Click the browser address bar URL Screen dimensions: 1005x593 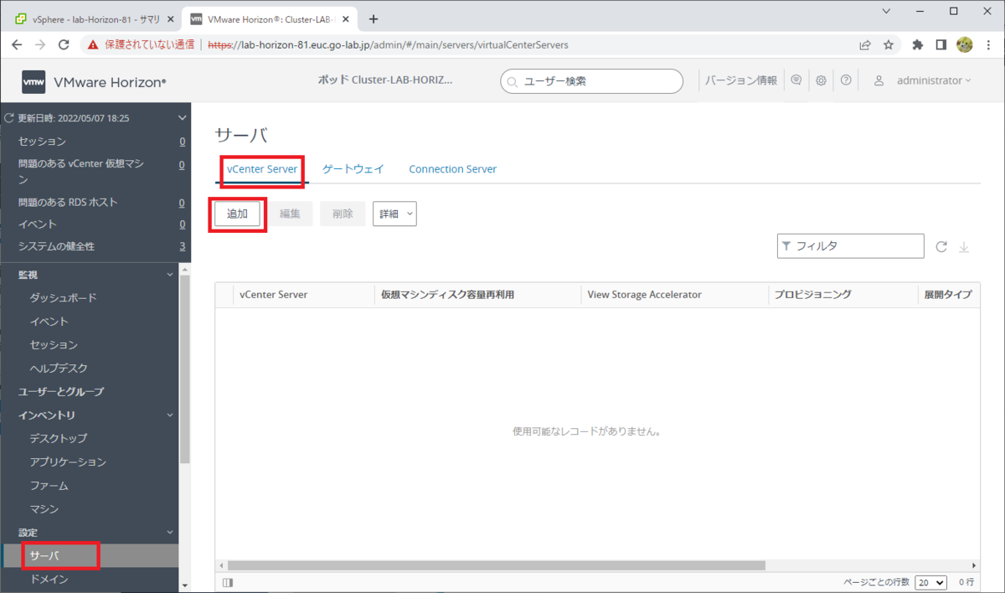(x=388, y=44)
